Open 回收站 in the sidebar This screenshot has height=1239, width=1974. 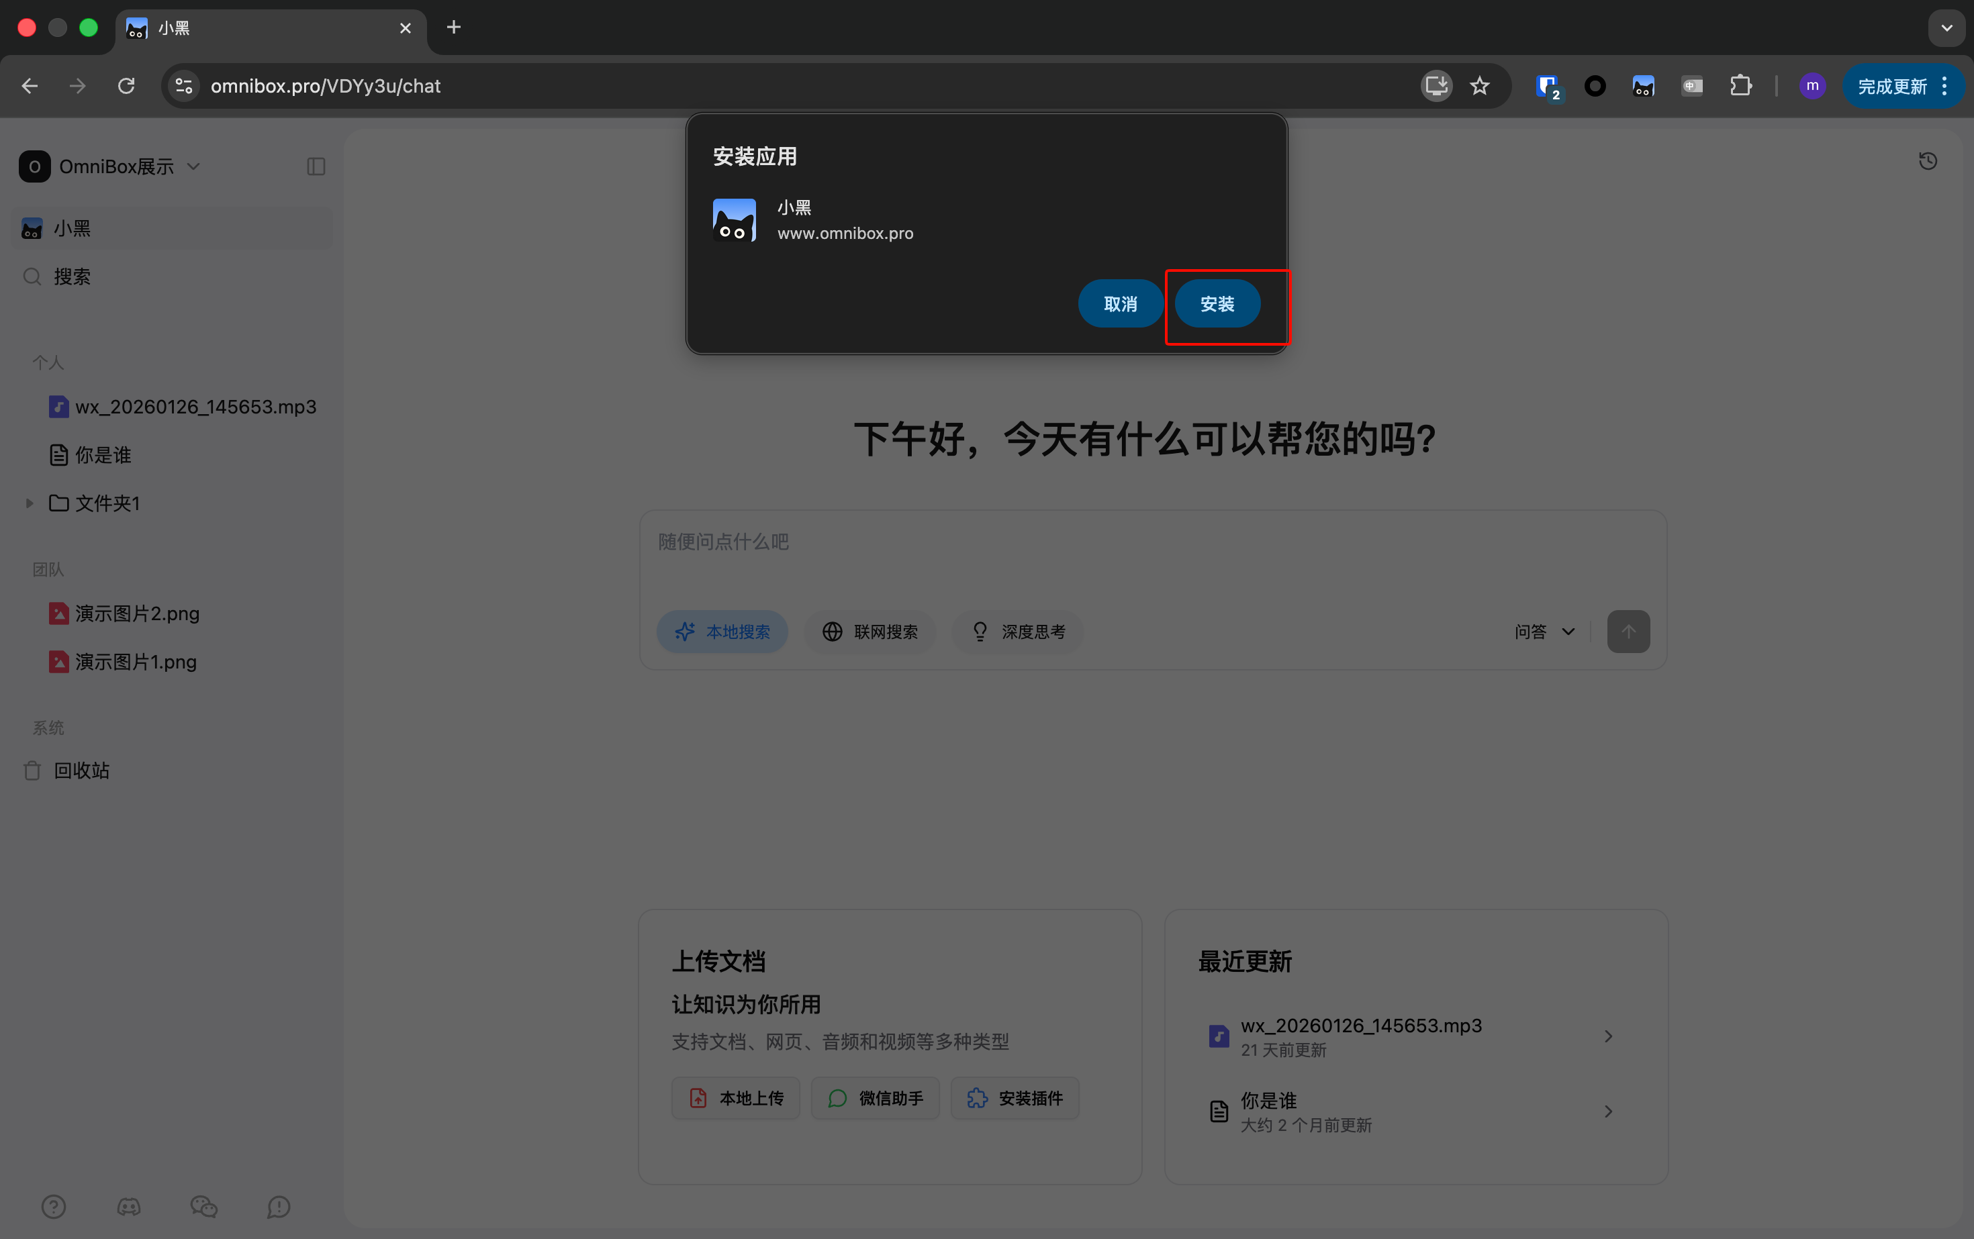(81, 771)
